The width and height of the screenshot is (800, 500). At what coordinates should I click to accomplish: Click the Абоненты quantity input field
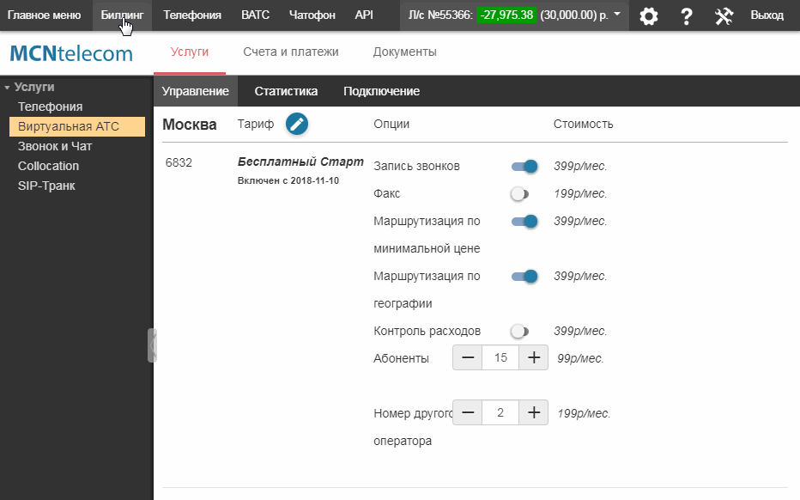500,358
